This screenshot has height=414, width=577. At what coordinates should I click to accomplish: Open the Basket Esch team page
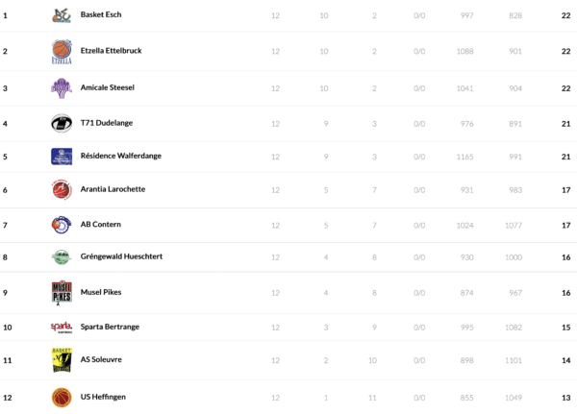[x=101, y=15]
